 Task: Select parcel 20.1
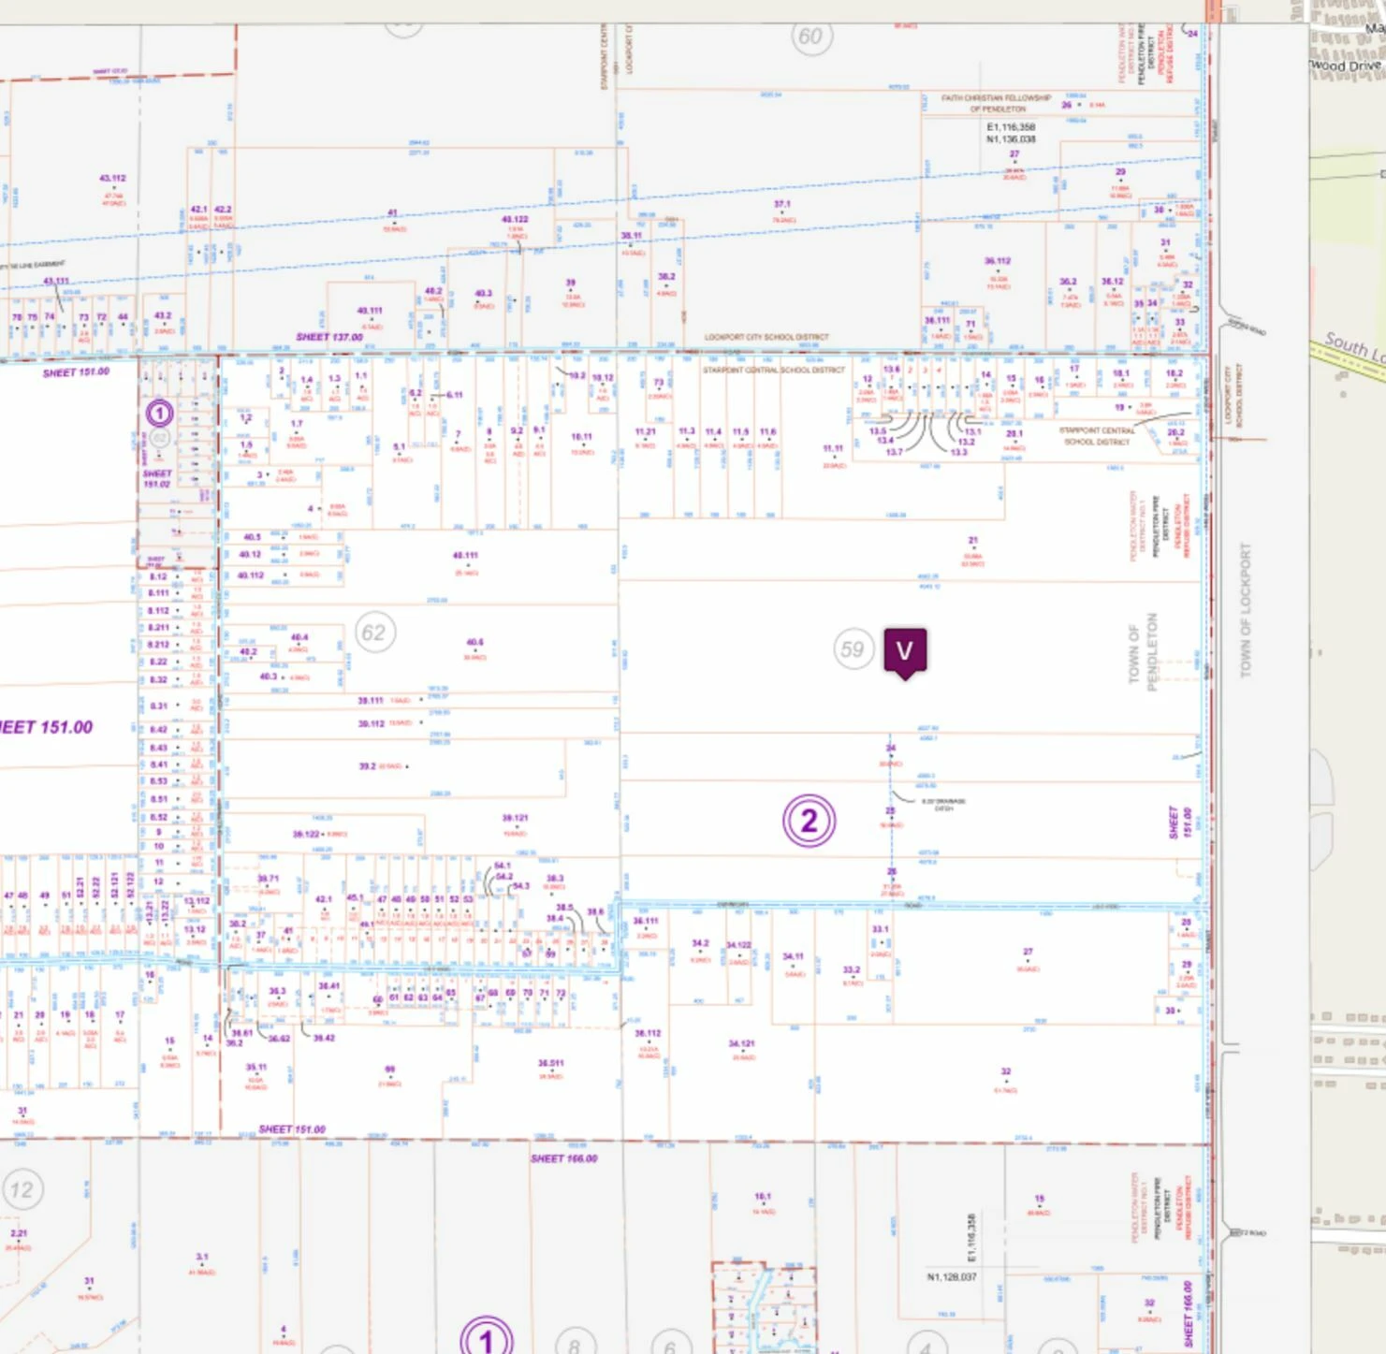(x=1014, y=434)
